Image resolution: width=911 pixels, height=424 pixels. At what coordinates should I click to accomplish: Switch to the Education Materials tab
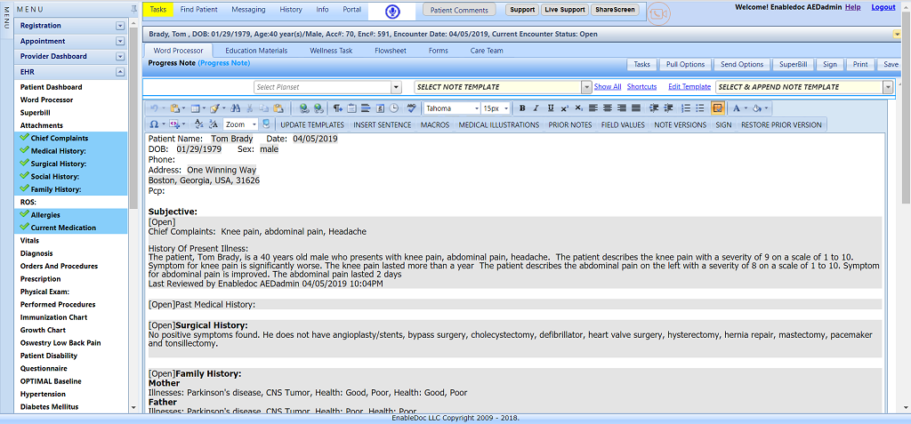point(256,51)
